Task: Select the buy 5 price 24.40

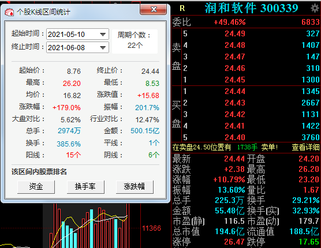Action: 235,137
